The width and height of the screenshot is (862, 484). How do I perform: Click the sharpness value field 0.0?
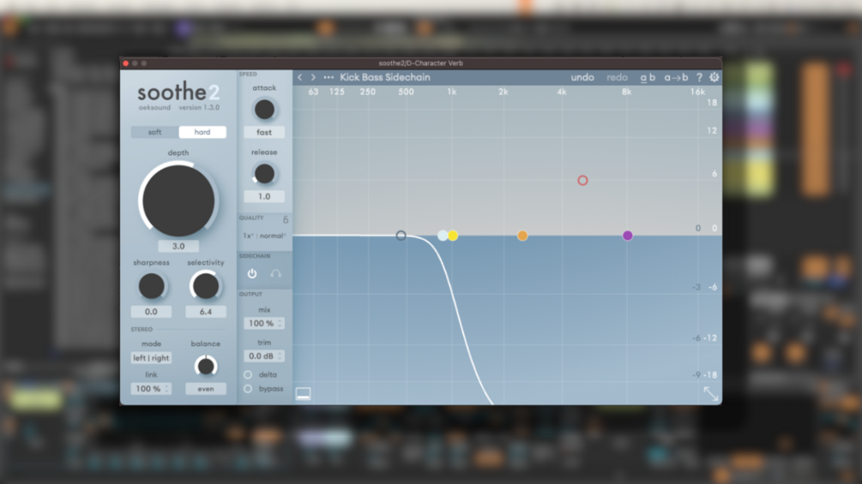tap(151, 312)
